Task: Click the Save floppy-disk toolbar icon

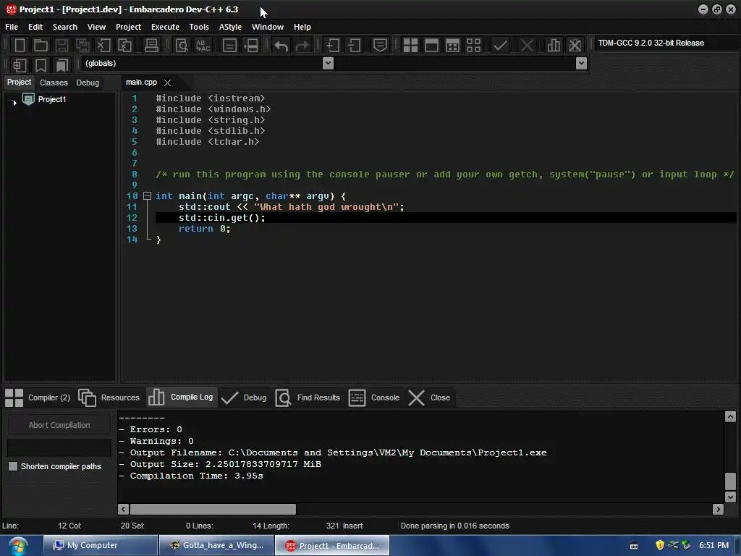Action: click(62, 46)
